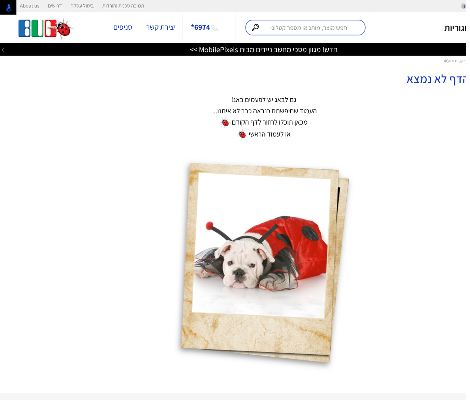Expand the categories menu at top right
Image resolution: width=470 pixels, height=400 pixels.
pyautogui.click(x=455, y=28)
